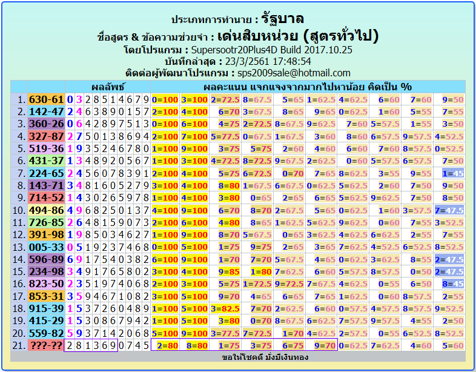Select the result cell 559-82
This screenshot has height=372, width=476.
click(x=46, y=333)
